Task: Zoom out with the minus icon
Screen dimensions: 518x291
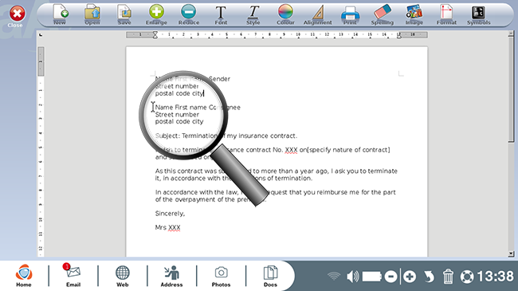Action: click(390, 277)
